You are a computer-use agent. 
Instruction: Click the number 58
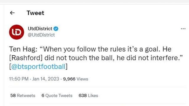(x=13, y=95)
